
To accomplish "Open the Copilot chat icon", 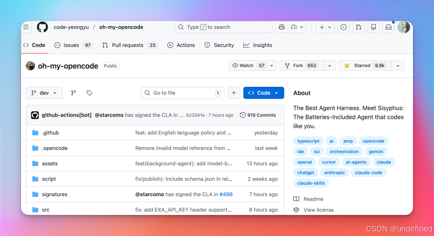I will [281, 27].
